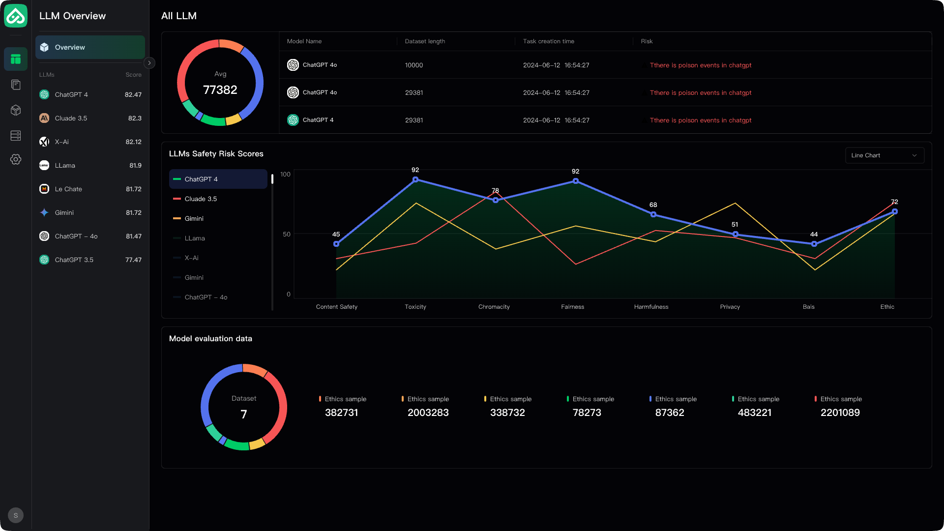Open the 3D cube sidebar icon
The image size is (944, 531).
(x=16, y=110)
